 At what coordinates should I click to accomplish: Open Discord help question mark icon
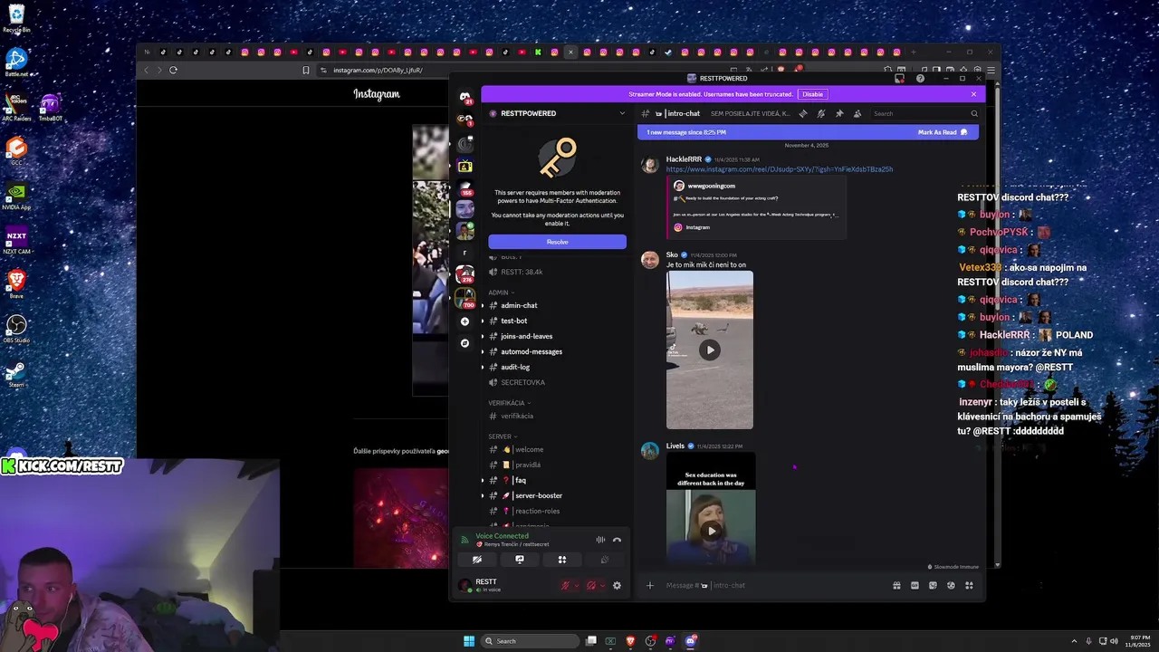920,79
